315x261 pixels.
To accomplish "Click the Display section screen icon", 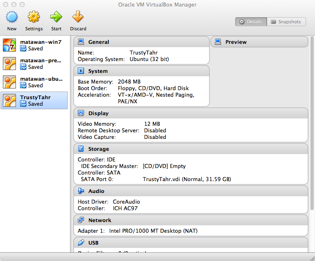I will (81, 113).
